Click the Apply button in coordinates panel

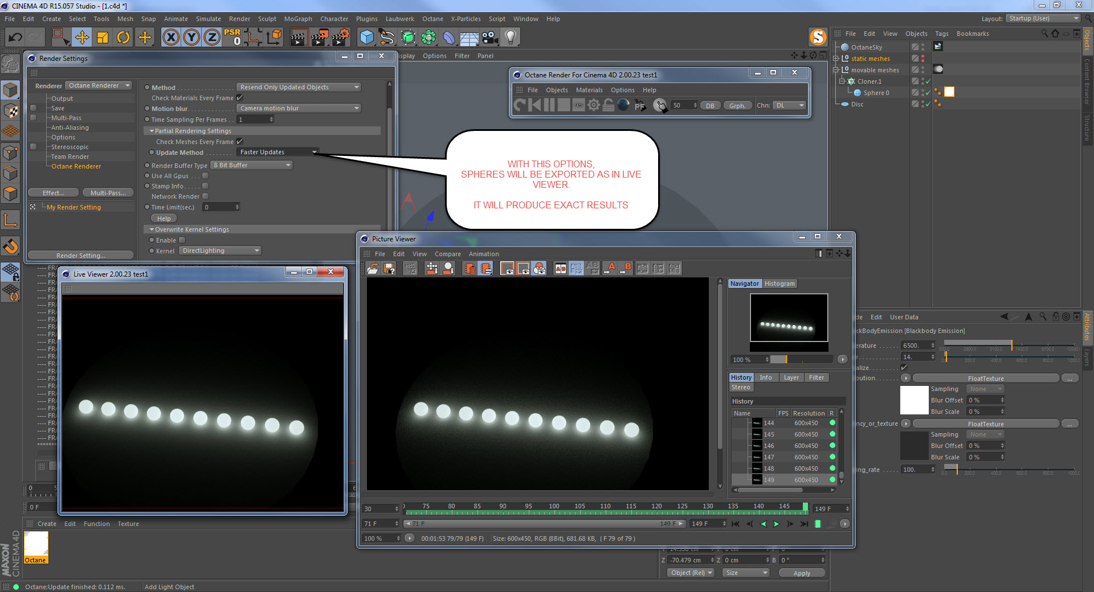pos(802,573)
